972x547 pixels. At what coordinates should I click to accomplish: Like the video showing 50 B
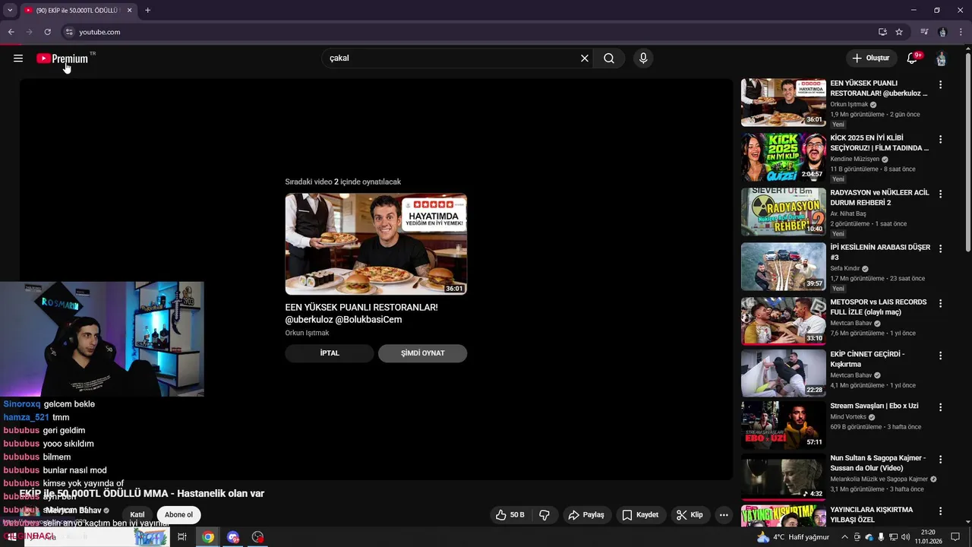pyautogui.click(x=510, y=515)
